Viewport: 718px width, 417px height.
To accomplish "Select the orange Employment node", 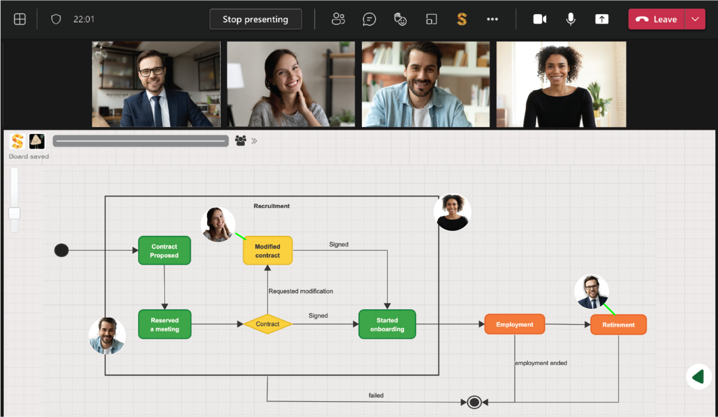I will 515,324.
